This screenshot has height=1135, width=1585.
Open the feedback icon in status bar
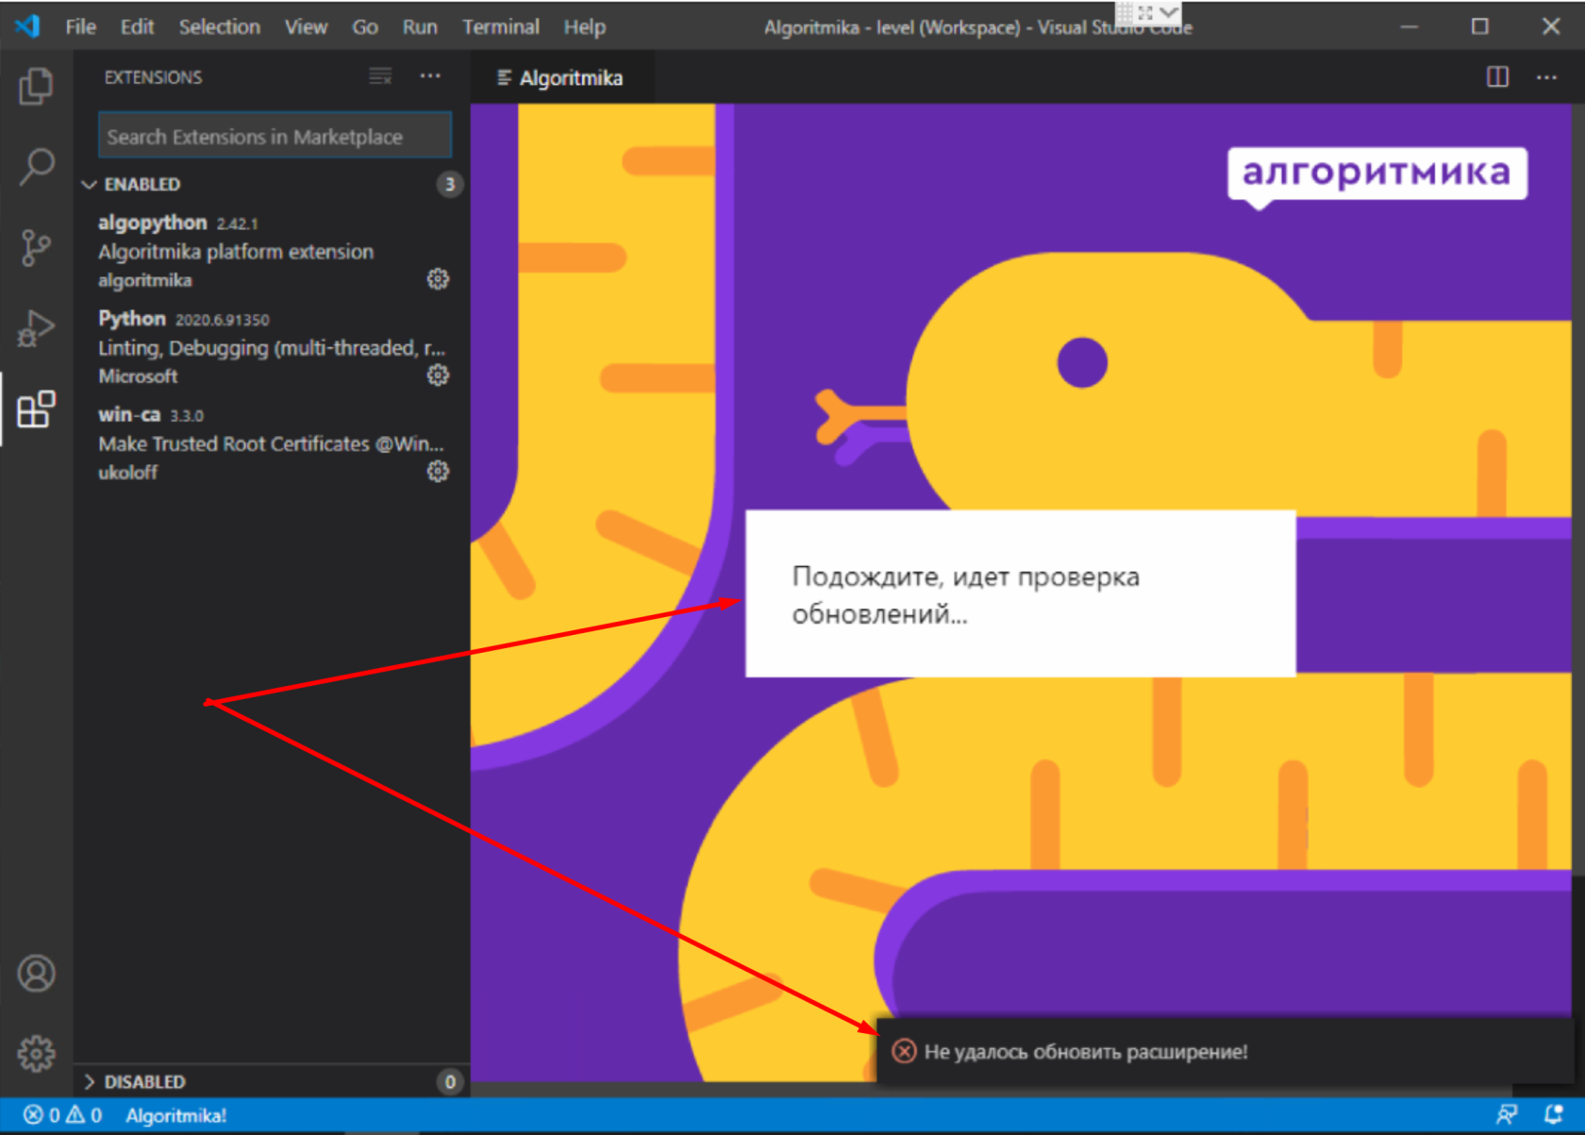click(x=1507, y=1115)
